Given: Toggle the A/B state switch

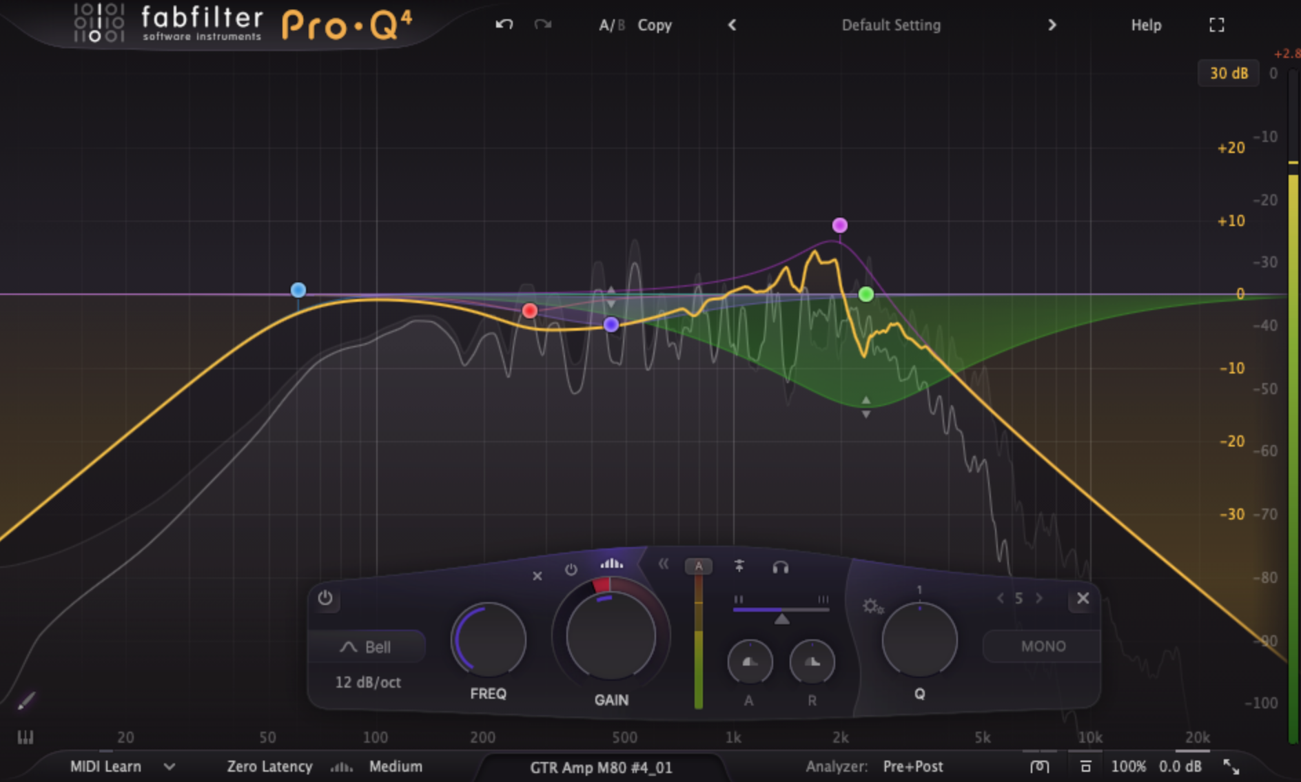Looking at the screenshot, I should pyautogui.click(x=611, y=25).
